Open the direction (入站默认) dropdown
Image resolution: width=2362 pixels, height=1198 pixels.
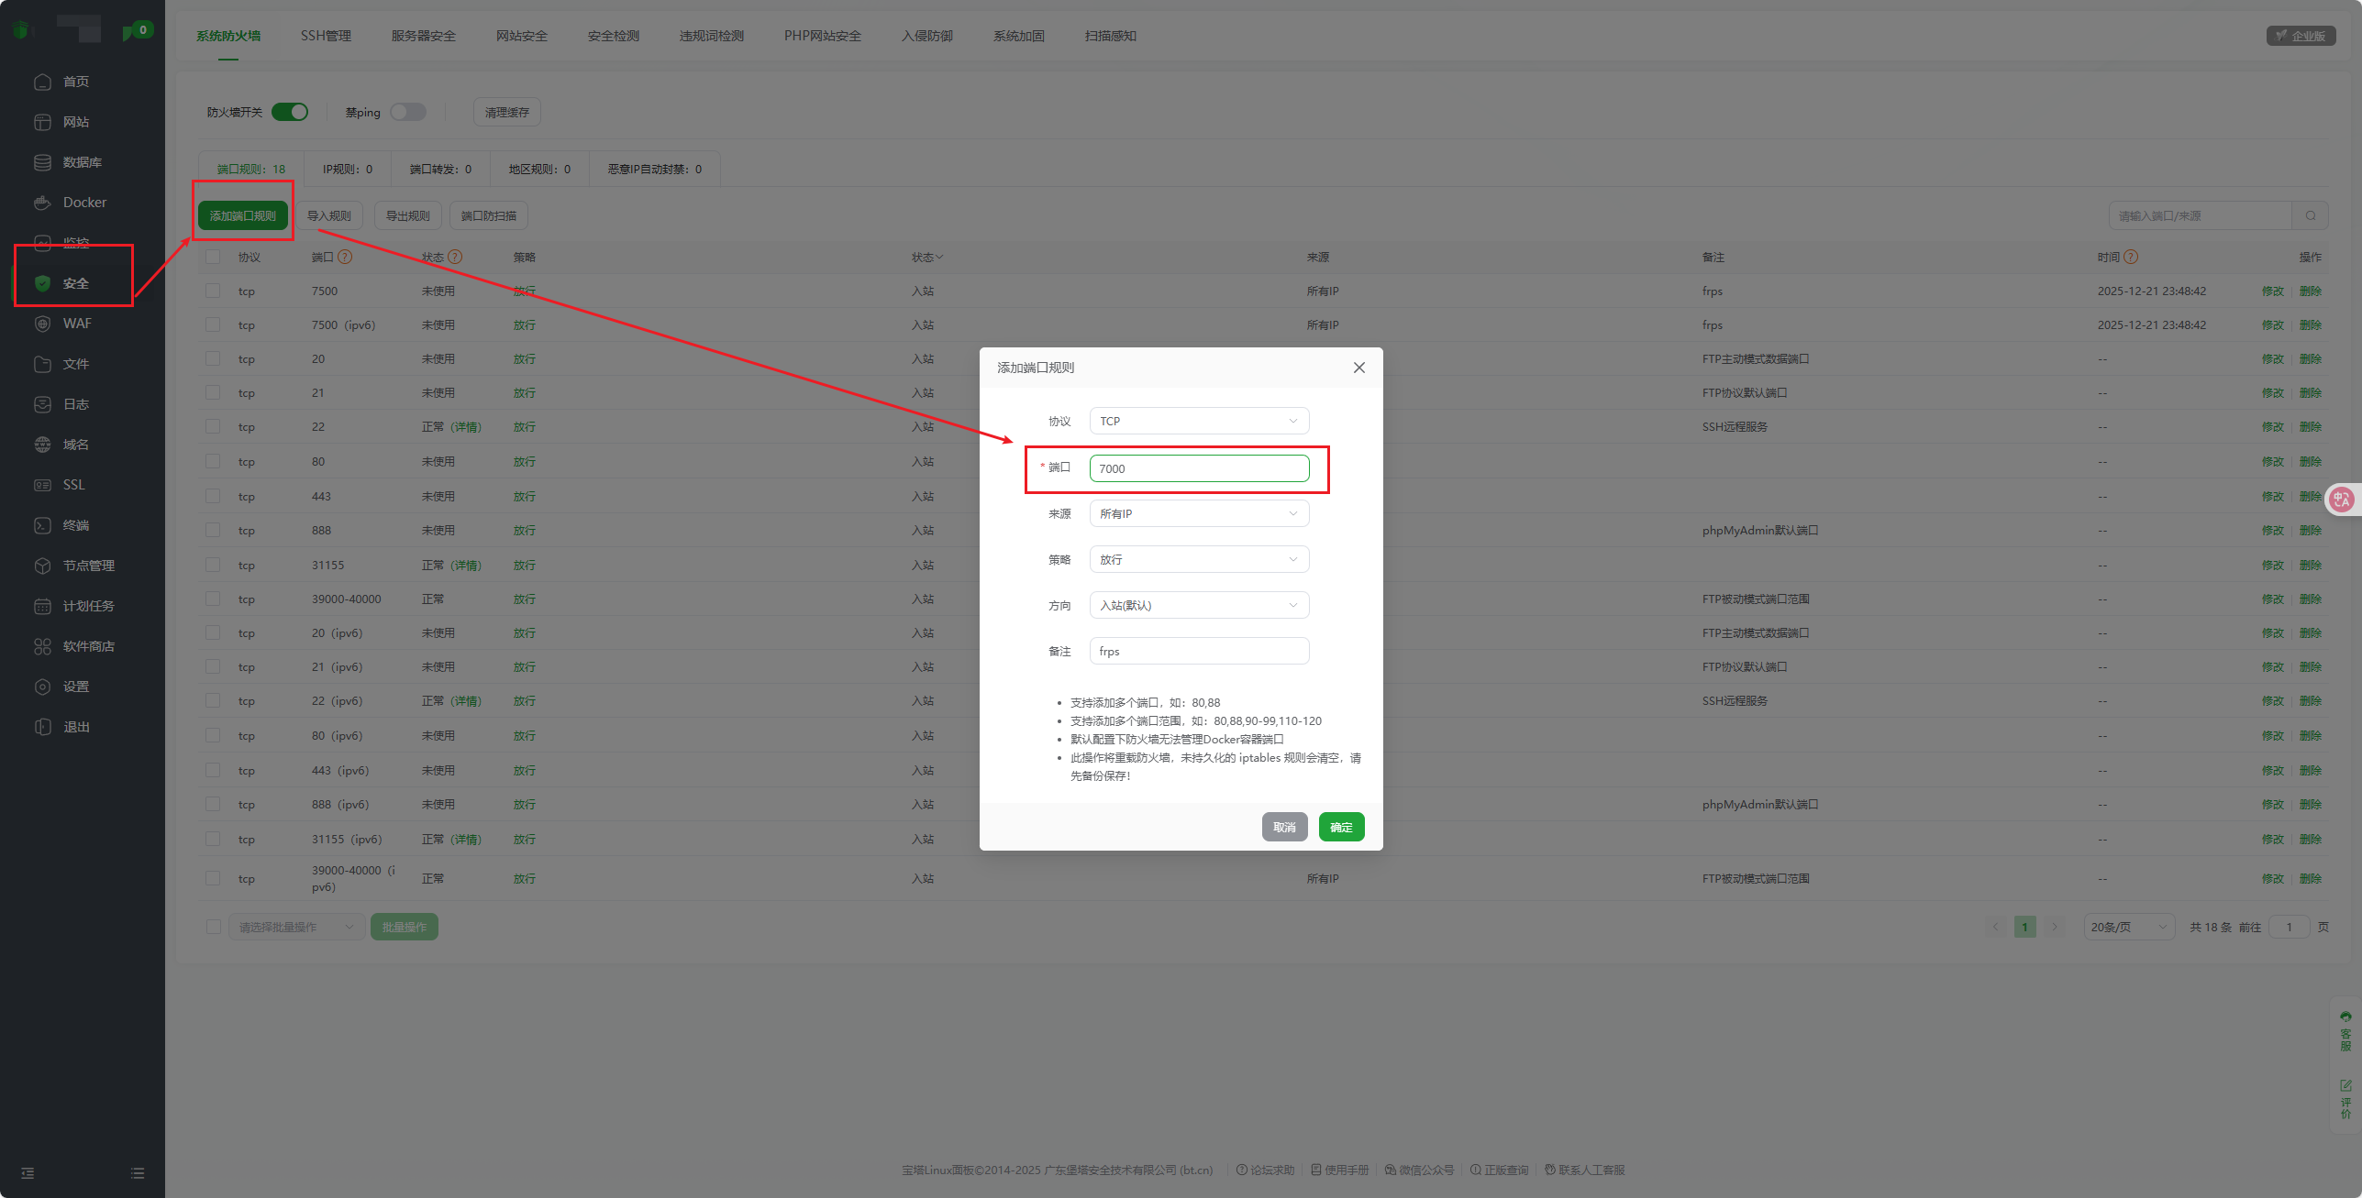(x=1198, y=605)
